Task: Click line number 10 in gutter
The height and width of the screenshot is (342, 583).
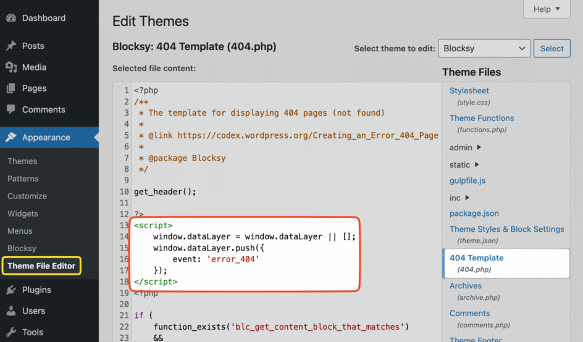Action: coord(124,192)
